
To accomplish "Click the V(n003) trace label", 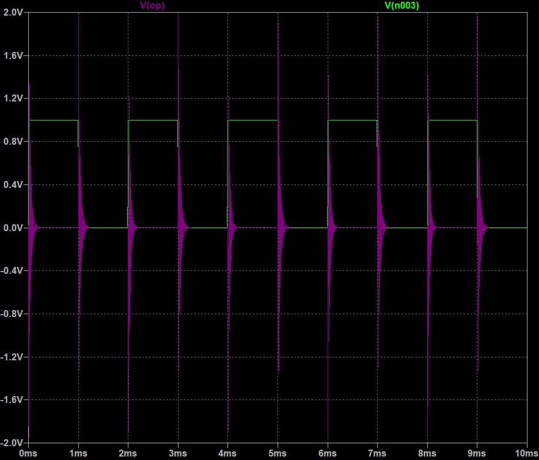I will click(x=401, y=5).
